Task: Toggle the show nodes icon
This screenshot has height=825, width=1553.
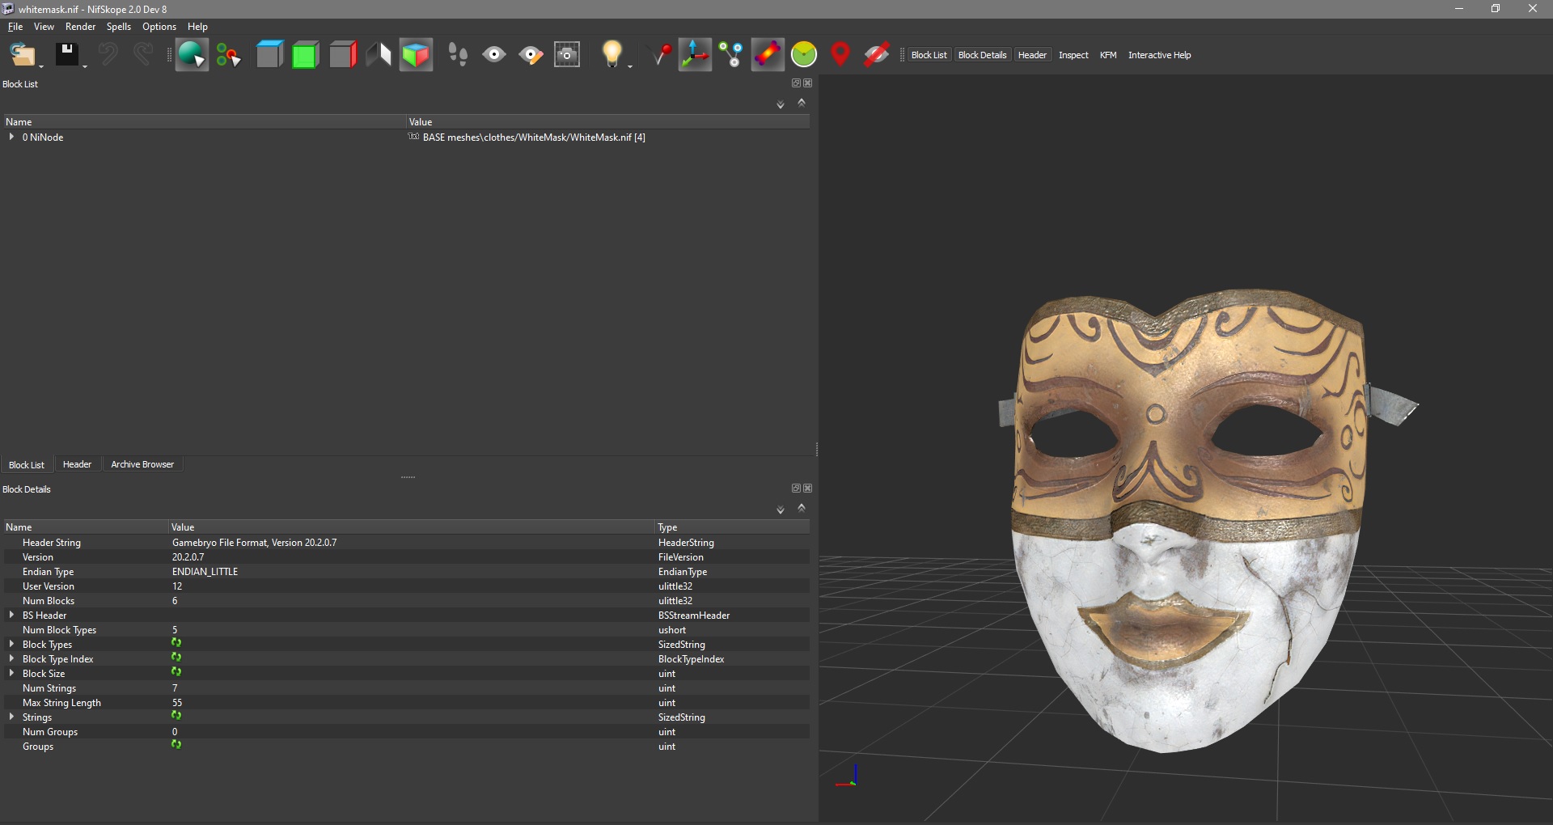Action: (731, 55)
